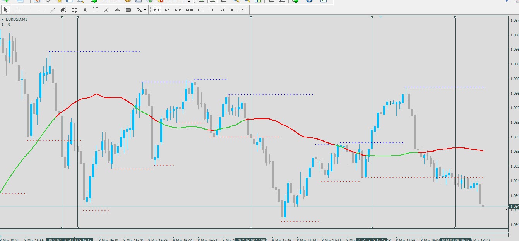Pick the Fibonacci retracement tool

74,10
